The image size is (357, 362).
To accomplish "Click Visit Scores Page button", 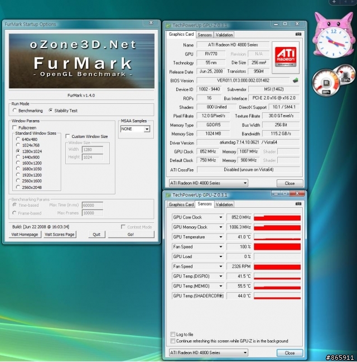I will pyautogui.click(x=60, y=234).
